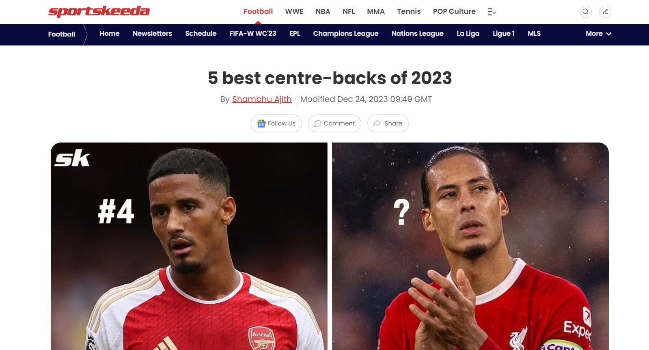The width and height of the screenshot is (649, 350).
Task: Share the article via Share button
Action: 388,123
